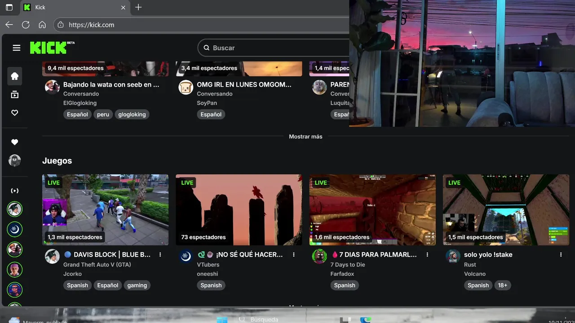Open the stream titled Bajando la wata con seeb
Viewport: 575px width, 323px height.
111,84
